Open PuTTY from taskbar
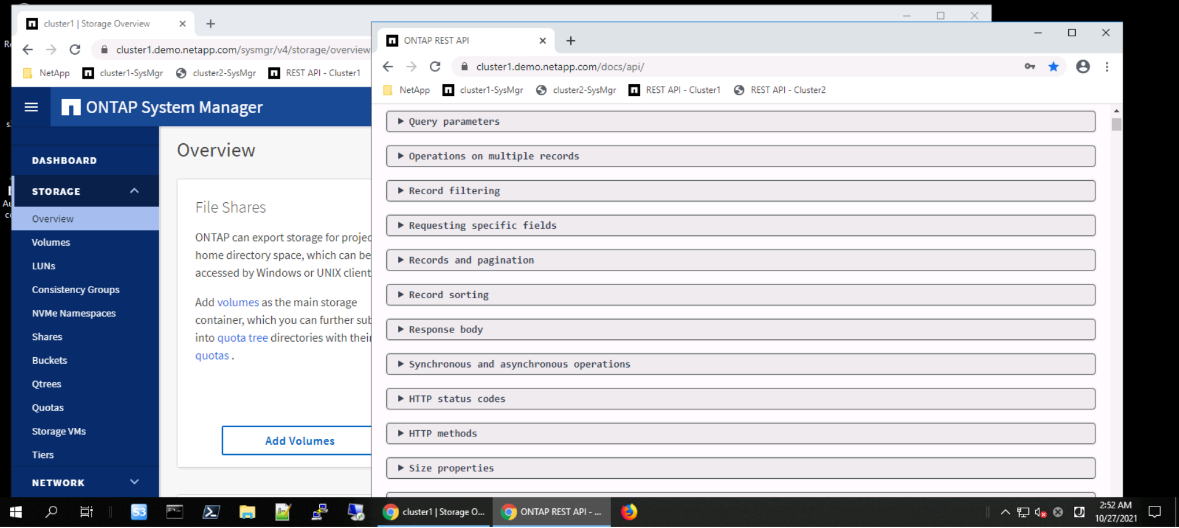The width and height of the screenshot is (1179, 528). (320, 511)
